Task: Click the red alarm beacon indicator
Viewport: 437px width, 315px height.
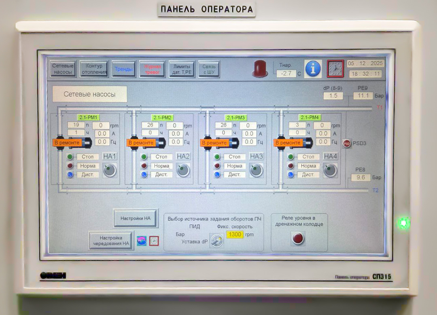Action: coord(260,69)
